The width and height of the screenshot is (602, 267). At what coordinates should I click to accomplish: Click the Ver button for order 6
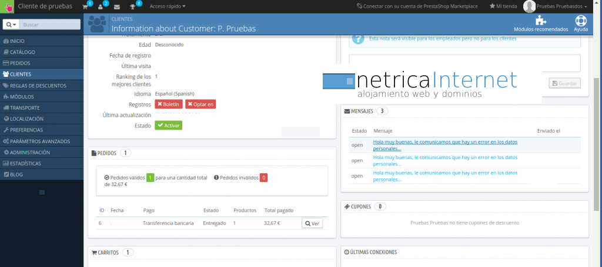click(x=312, y=223)
